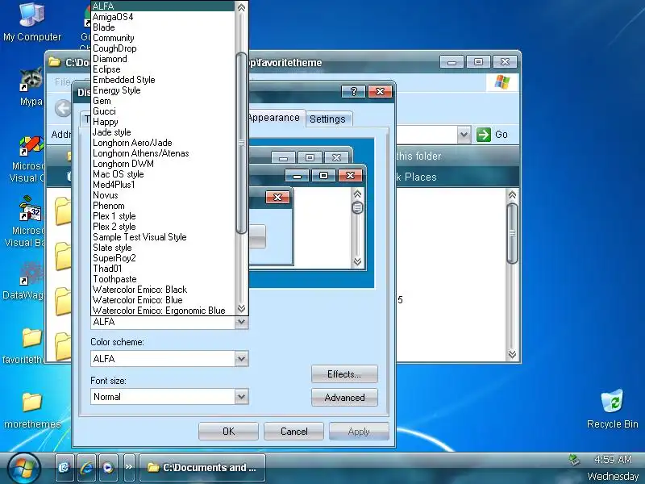Open the Font size dropdown

(x=241, y=397)
